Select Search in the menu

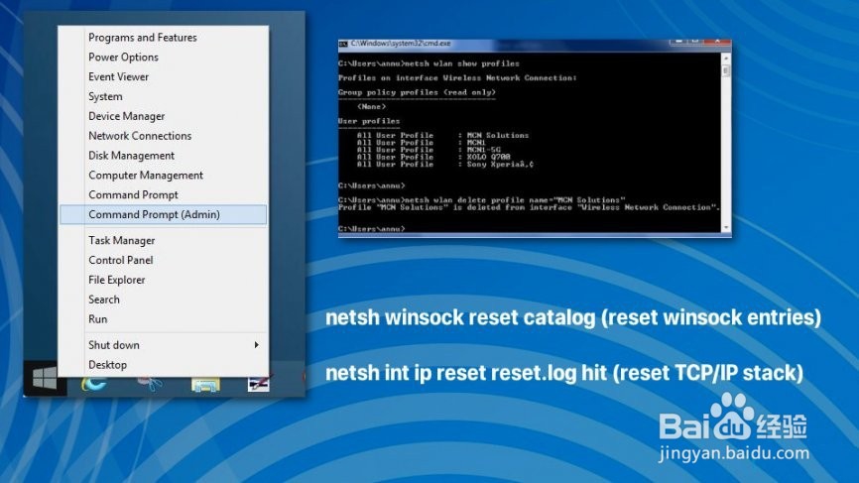pos(164,300)
